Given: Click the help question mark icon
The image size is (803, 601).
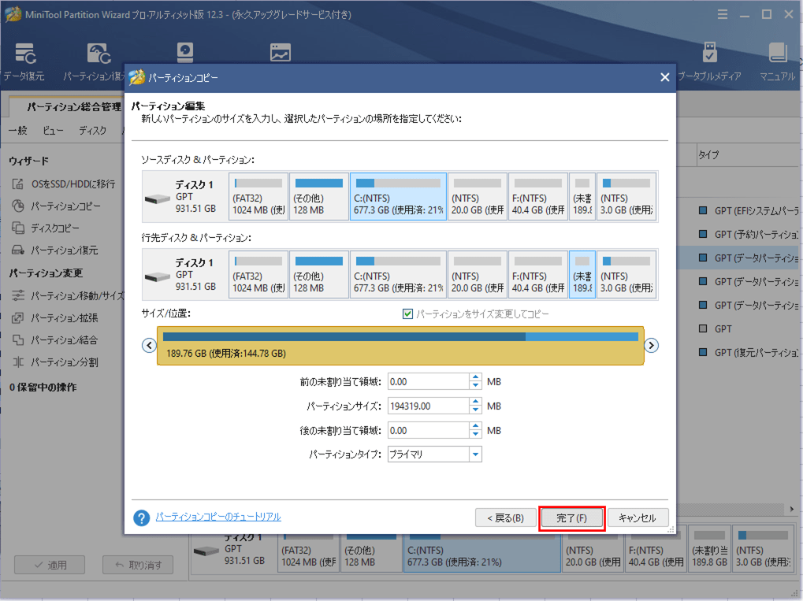Looking at the screenshot, I should tap(141, 518).
